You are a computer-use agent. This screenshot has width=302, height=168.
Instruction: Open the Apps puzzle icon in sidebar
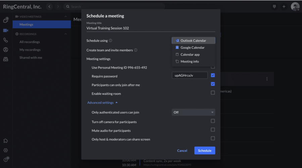[x=5, y=141]
